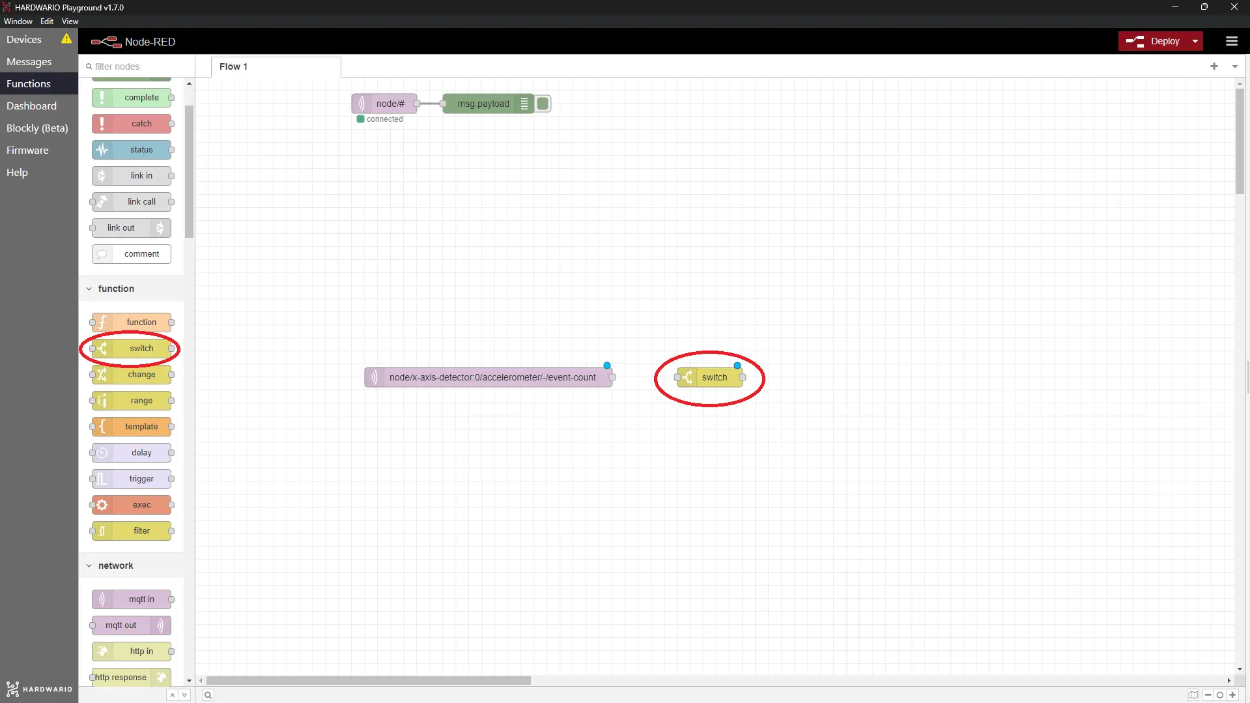Image resolution: width=1250 pixels, height=703 pixels.
Task: Select the status node in palette
Action: coord(132,150)
